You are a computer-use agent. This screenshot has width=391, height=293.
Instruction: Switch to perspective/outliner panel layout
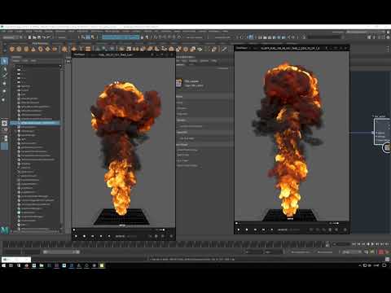[4, 138]
